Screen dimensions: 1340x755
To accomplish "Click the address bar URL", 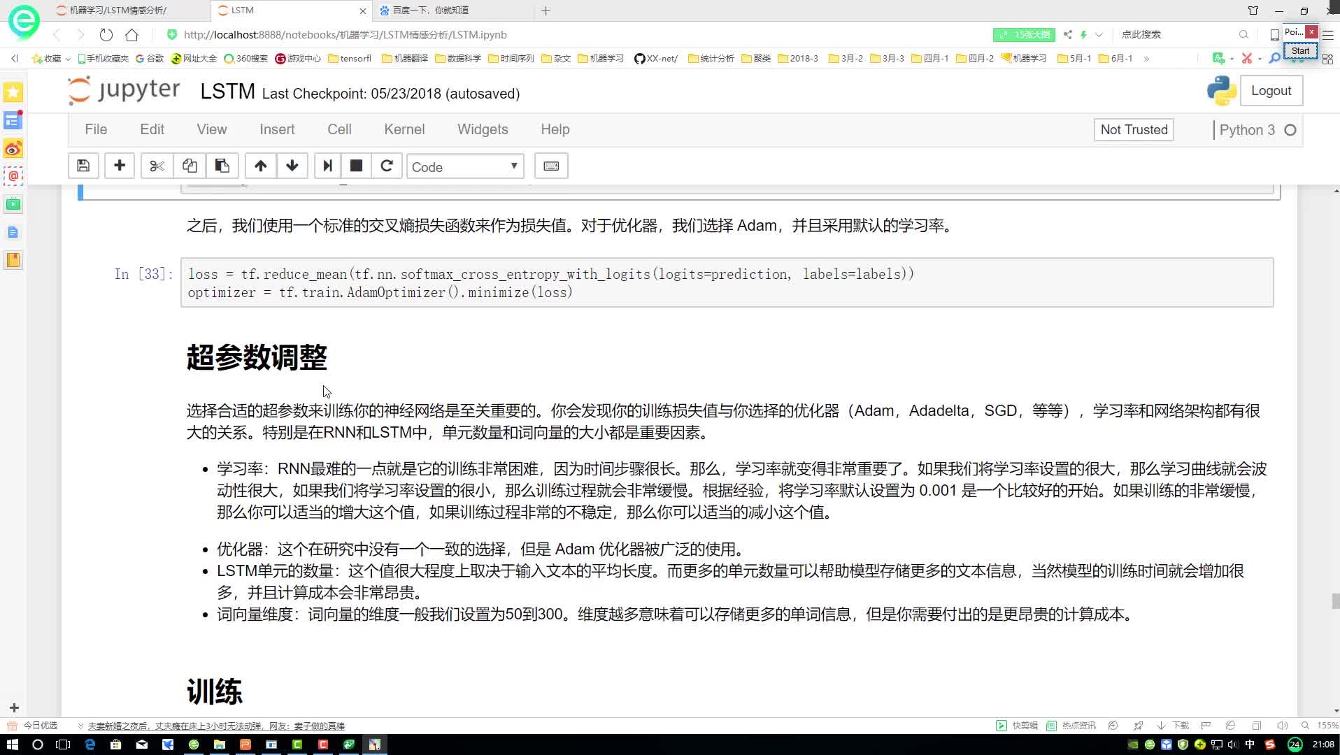I will (345, 34).
